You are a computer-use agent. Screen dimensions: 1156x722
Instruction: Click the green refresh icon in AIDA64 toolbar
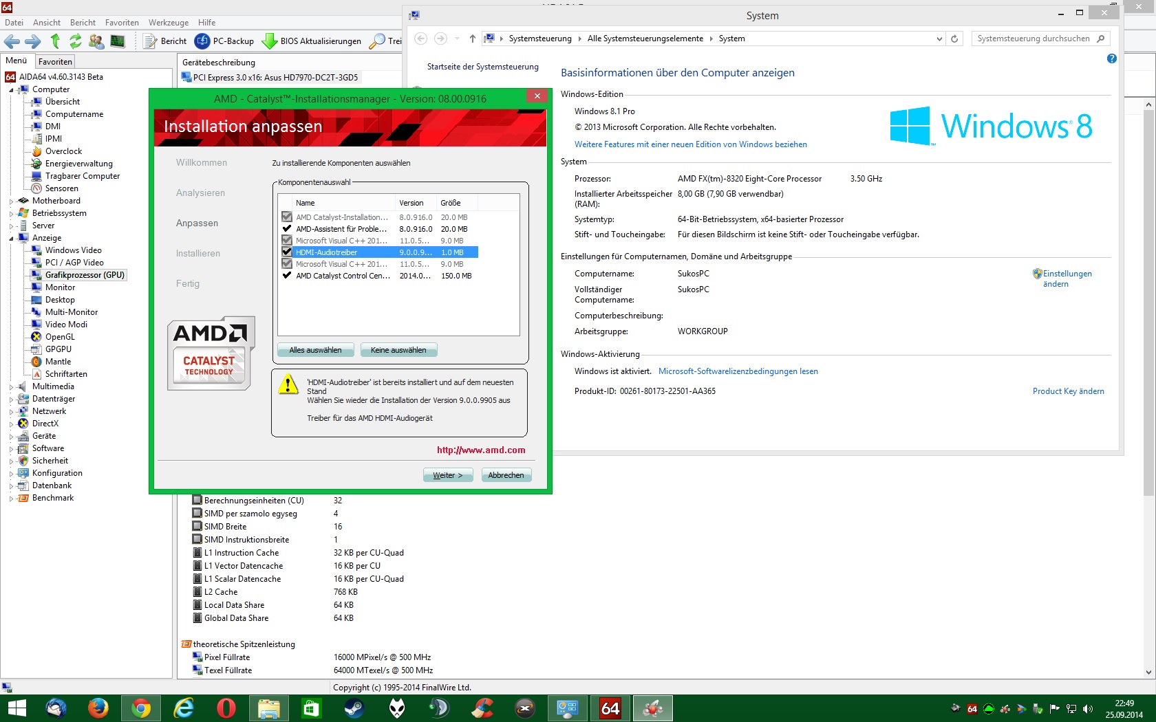(x=76, y=41)
